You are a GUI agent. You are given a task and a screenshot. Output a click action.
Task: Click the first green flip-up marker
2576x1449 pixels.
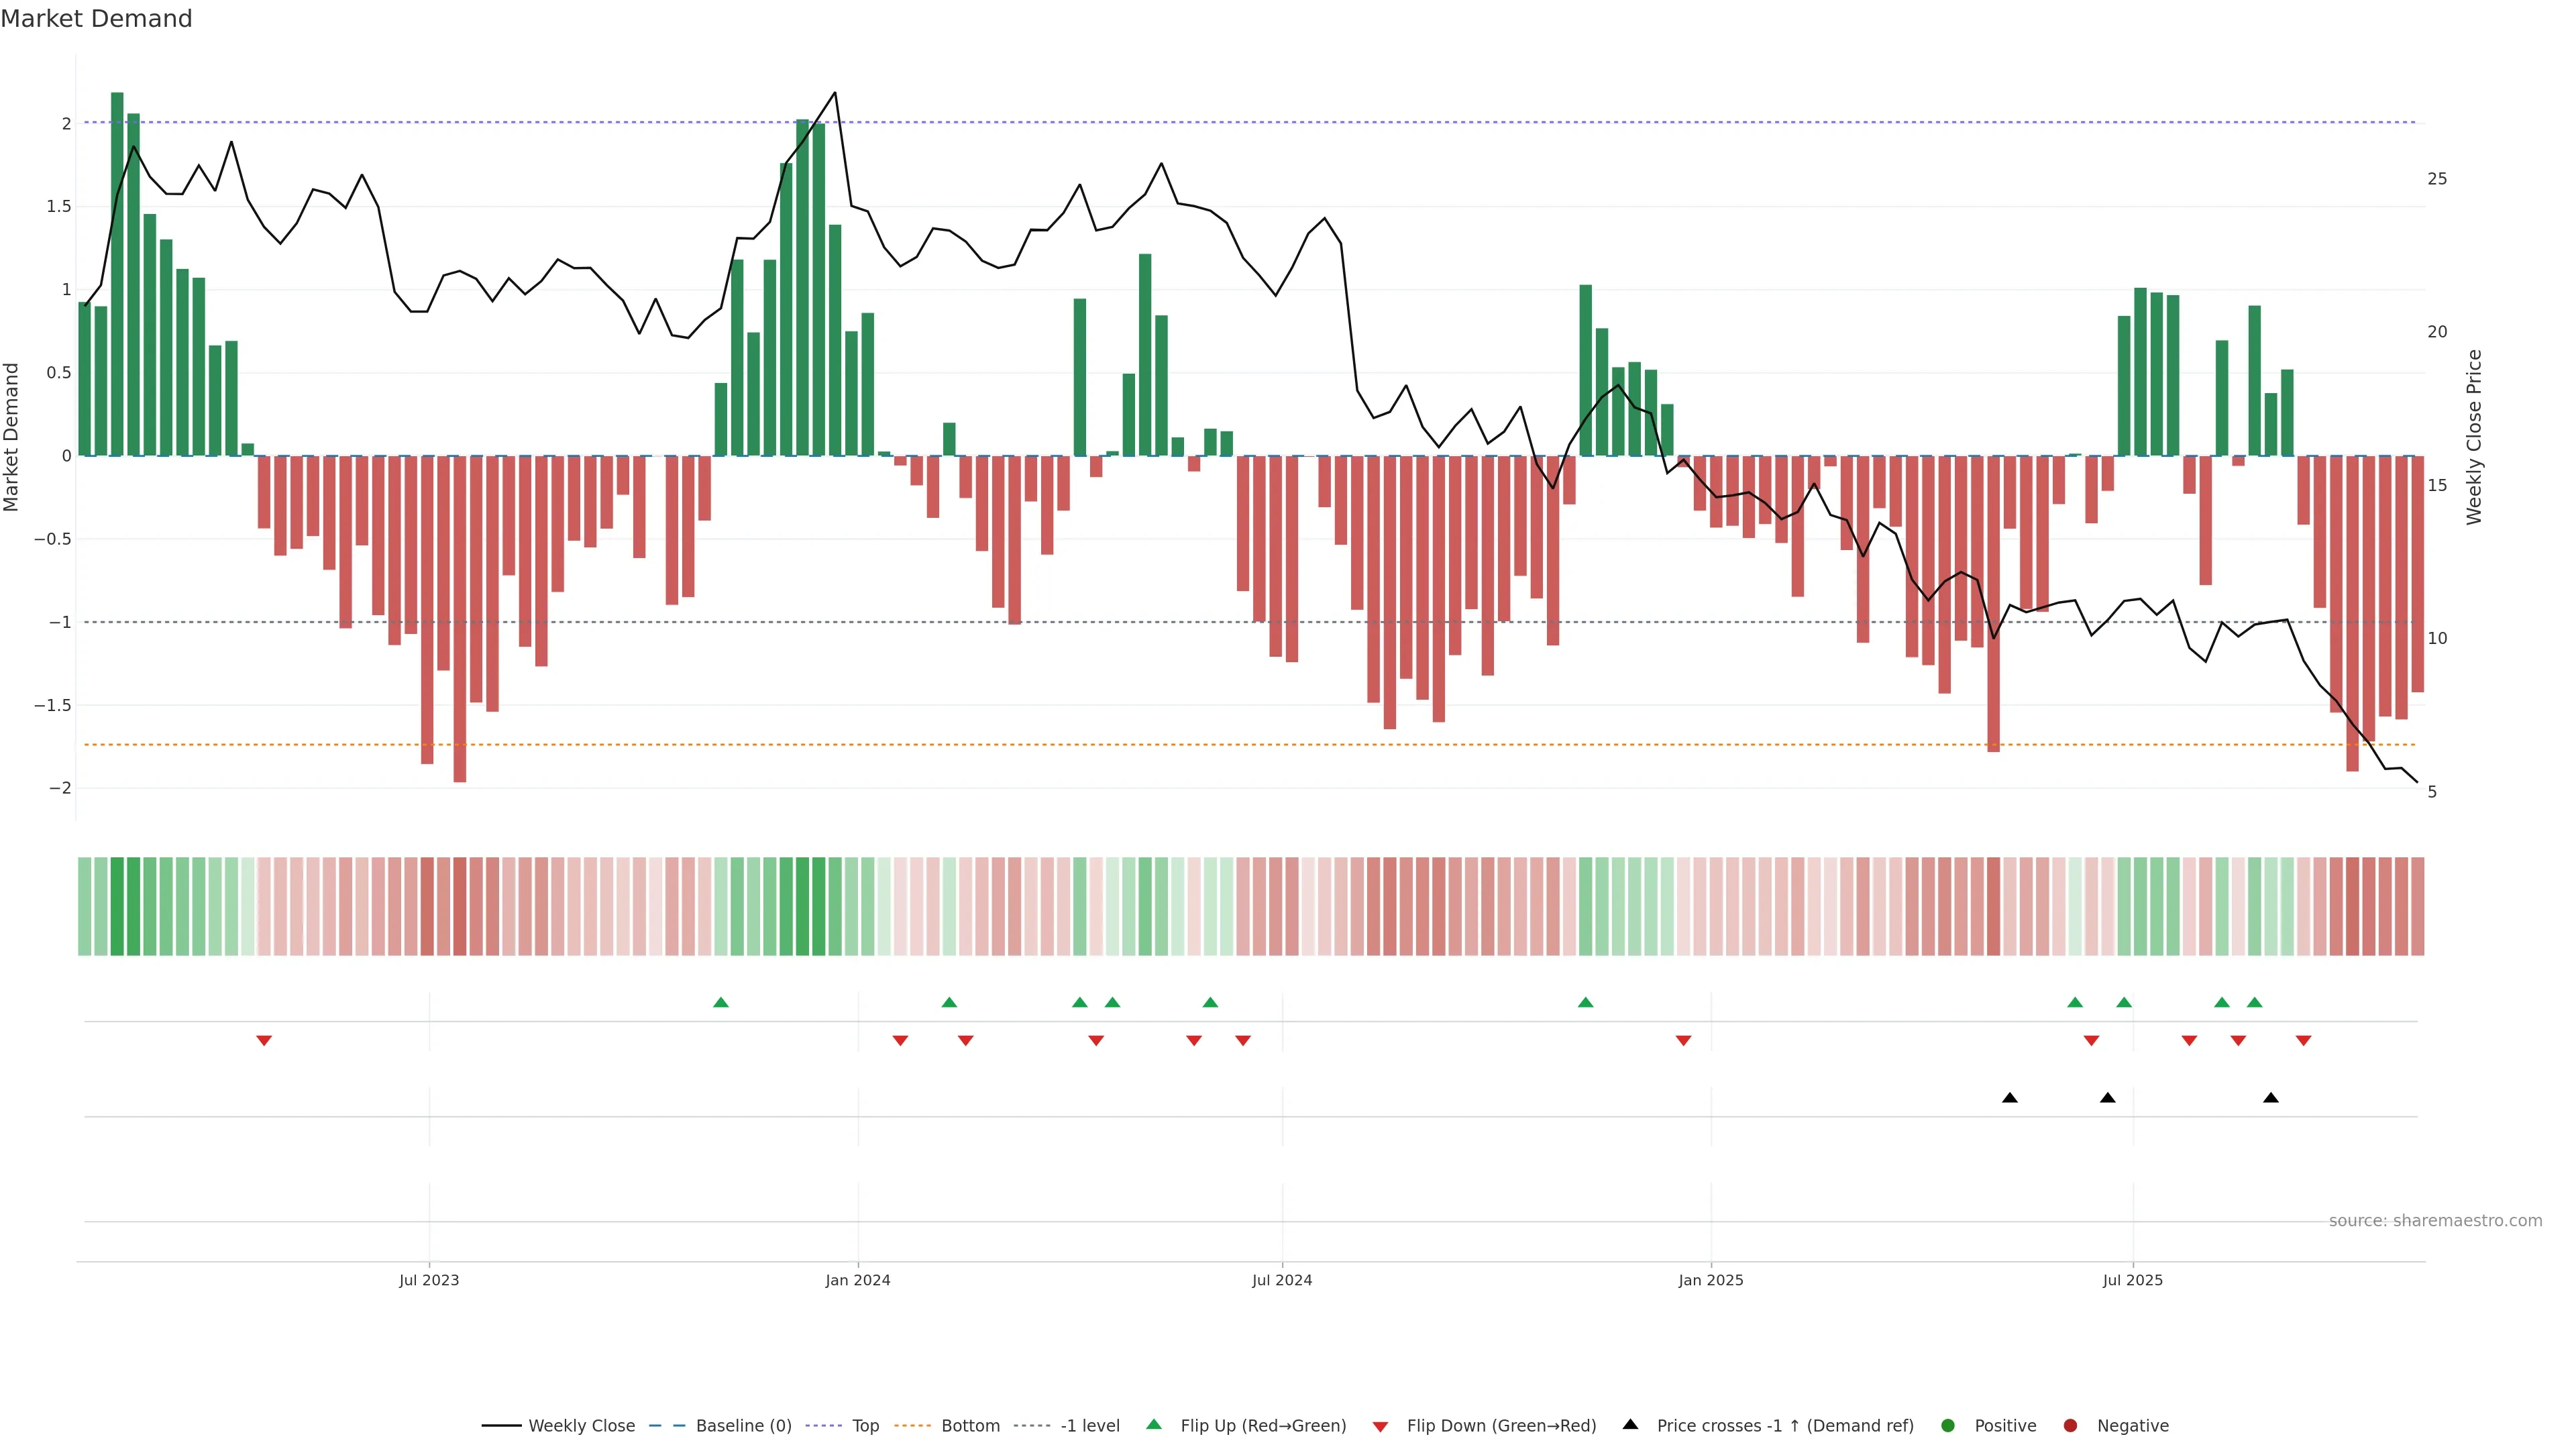721,1002
